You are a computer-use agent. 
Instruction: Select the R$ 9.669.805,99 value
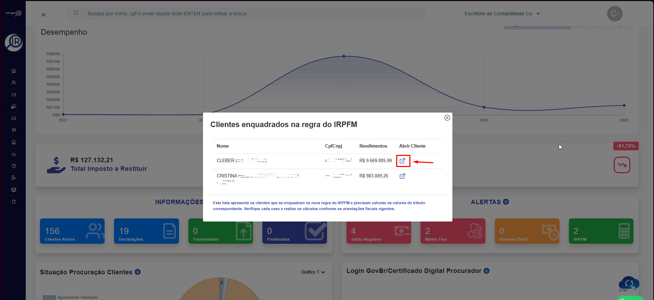pyautogui.click(x=376, y=161)
